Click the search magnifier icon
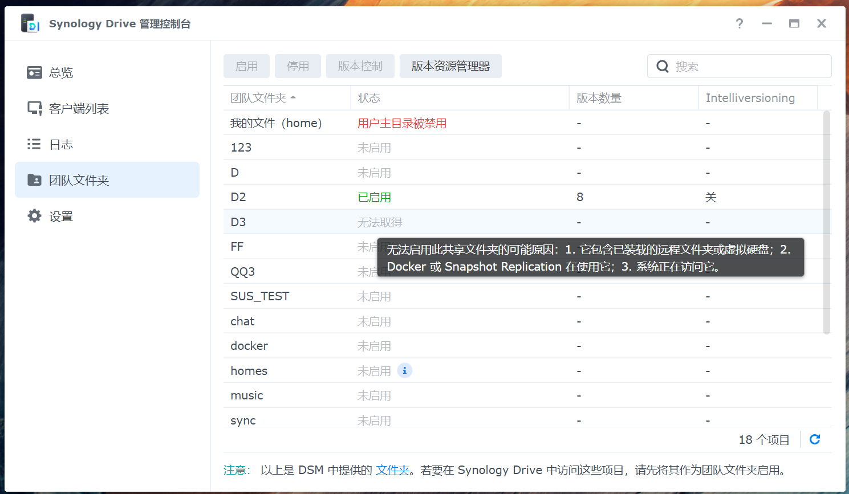849x494 pixels. pyautogui.click(x=662, y=66)
